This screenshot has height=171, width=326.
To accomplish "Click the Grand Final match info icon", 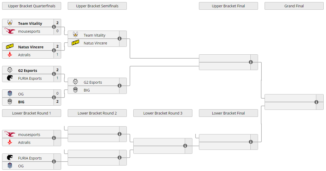I will pos(316,102).
